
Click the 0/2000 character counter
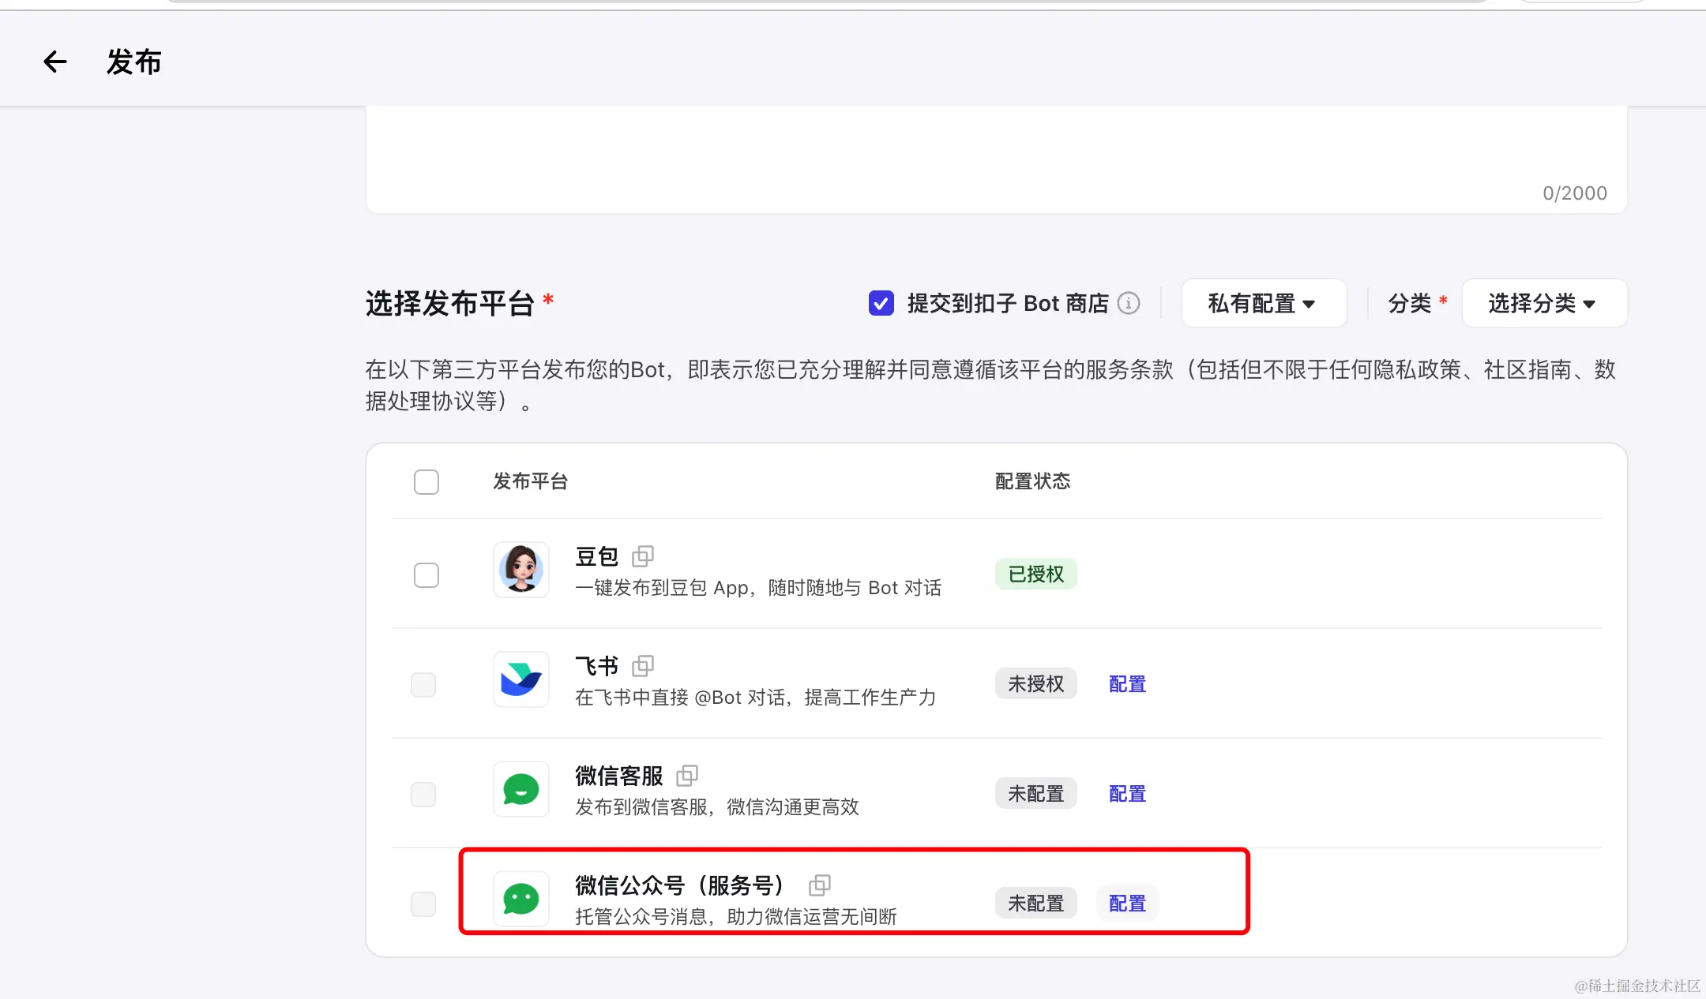click(1575, 193)
